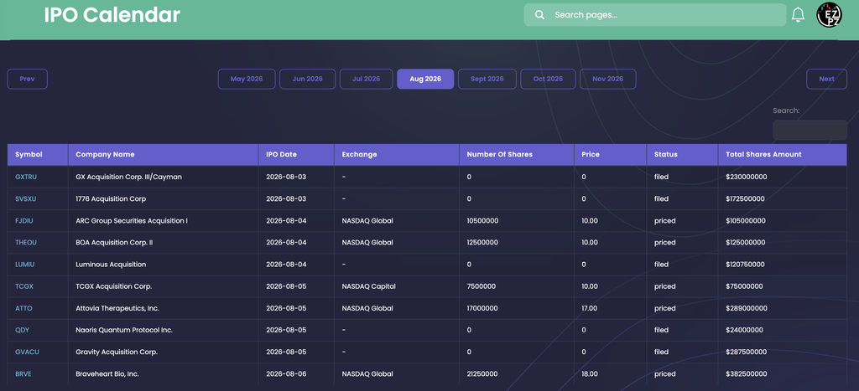Click the $75000000 total amount
The height and width of the screenshot is (391, 859).
click(745, 286)
